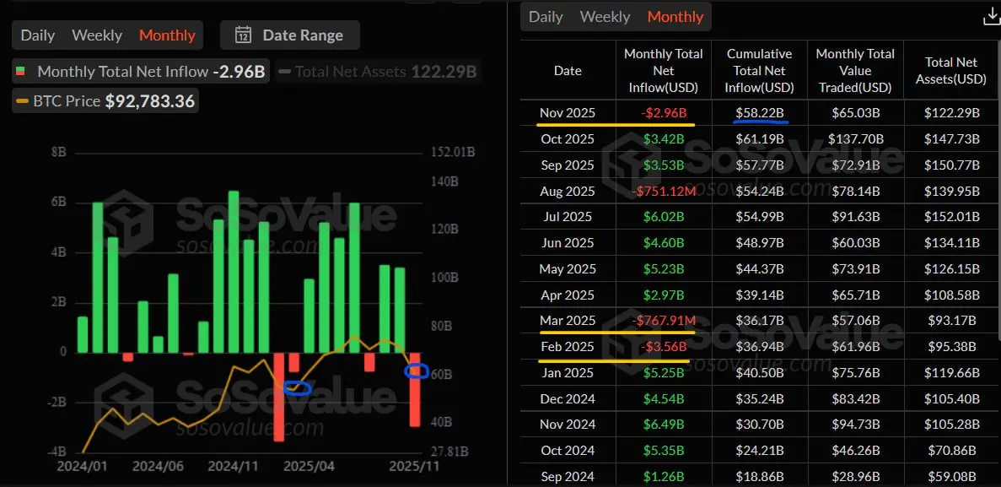
Task: Switch chart panel to Weekly view
Action: point(97,35)
